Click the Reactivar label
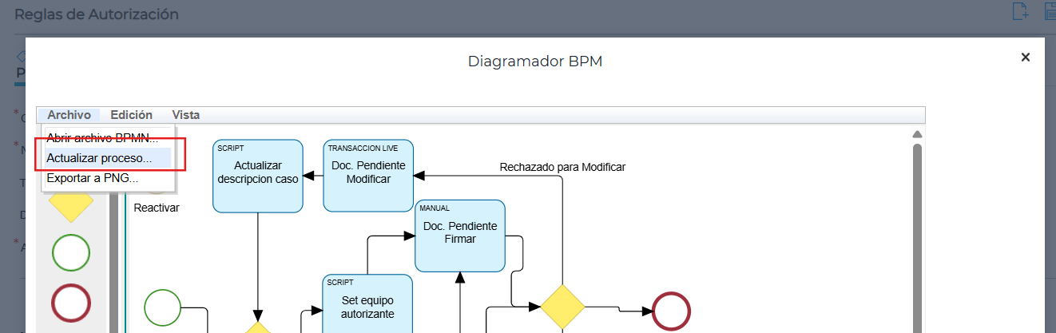Image resolution: width=1056 pixels, height=333 pixels. 157,208
